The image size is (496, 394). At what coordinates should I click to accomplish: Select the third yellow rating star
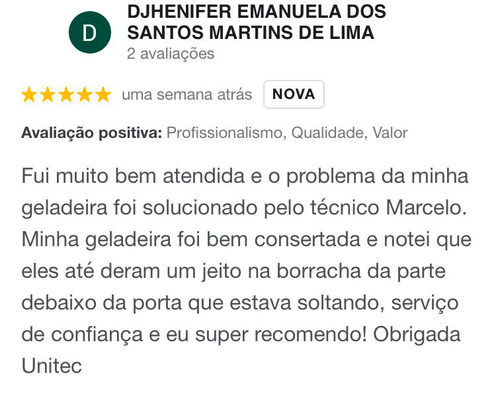(66, 94)
